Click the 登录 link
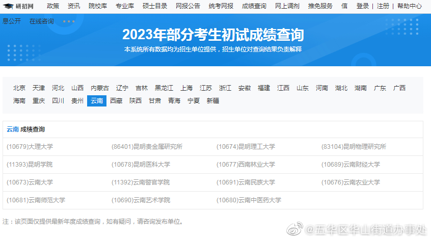The image size is (431, 240). [x=363, y=6]
